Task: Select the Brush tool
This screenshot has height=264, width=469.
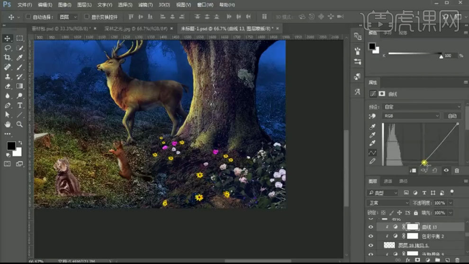Action: pos(20,67)
